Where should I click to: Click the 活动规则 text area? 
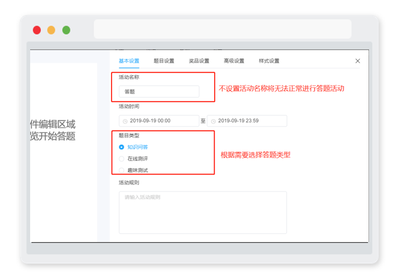pyautogui.click(x=203, y=213)
